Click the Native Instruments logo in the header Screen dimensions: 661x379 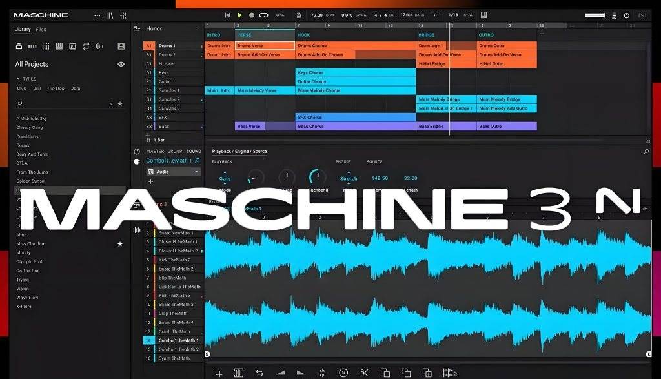click(x=642, y=15)
